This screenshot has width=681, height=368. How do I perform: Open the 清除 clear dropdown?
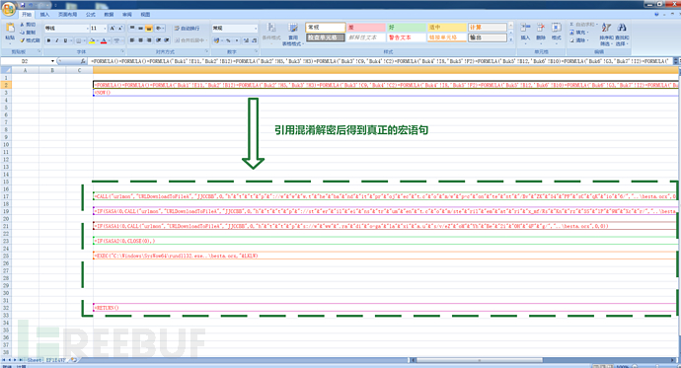[x=587, y=40]
